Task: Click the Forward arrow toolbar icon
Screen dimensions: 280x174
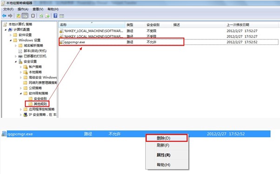Action: [10, 16]
